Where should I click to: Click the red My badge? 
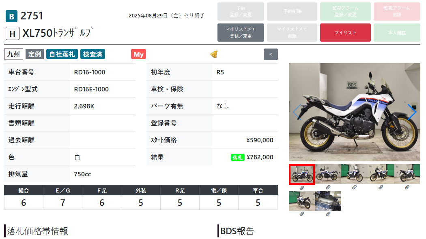pyautogui.click(x=139, y=54)
